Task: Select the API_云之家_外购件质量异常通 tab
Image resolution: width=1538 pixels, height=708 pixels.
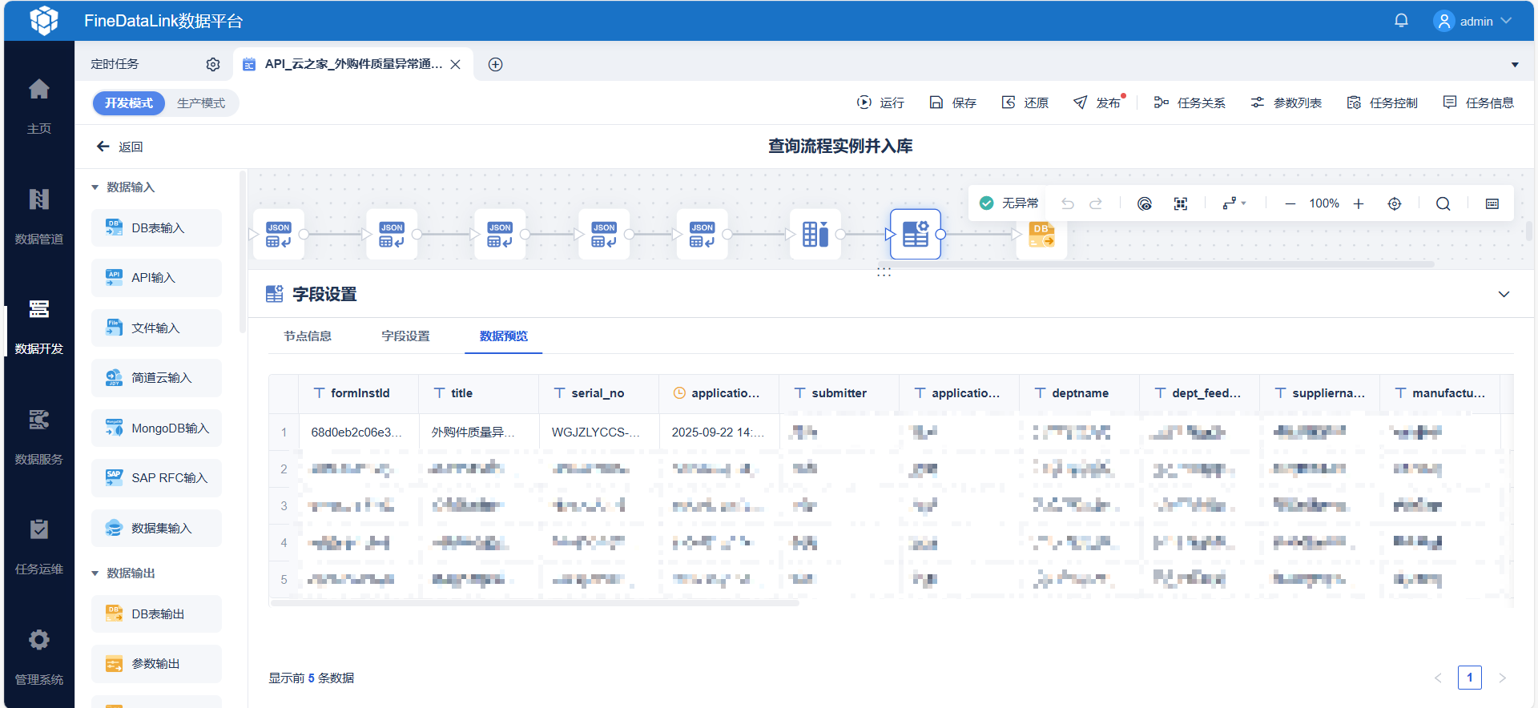Action: pos(352,64)
